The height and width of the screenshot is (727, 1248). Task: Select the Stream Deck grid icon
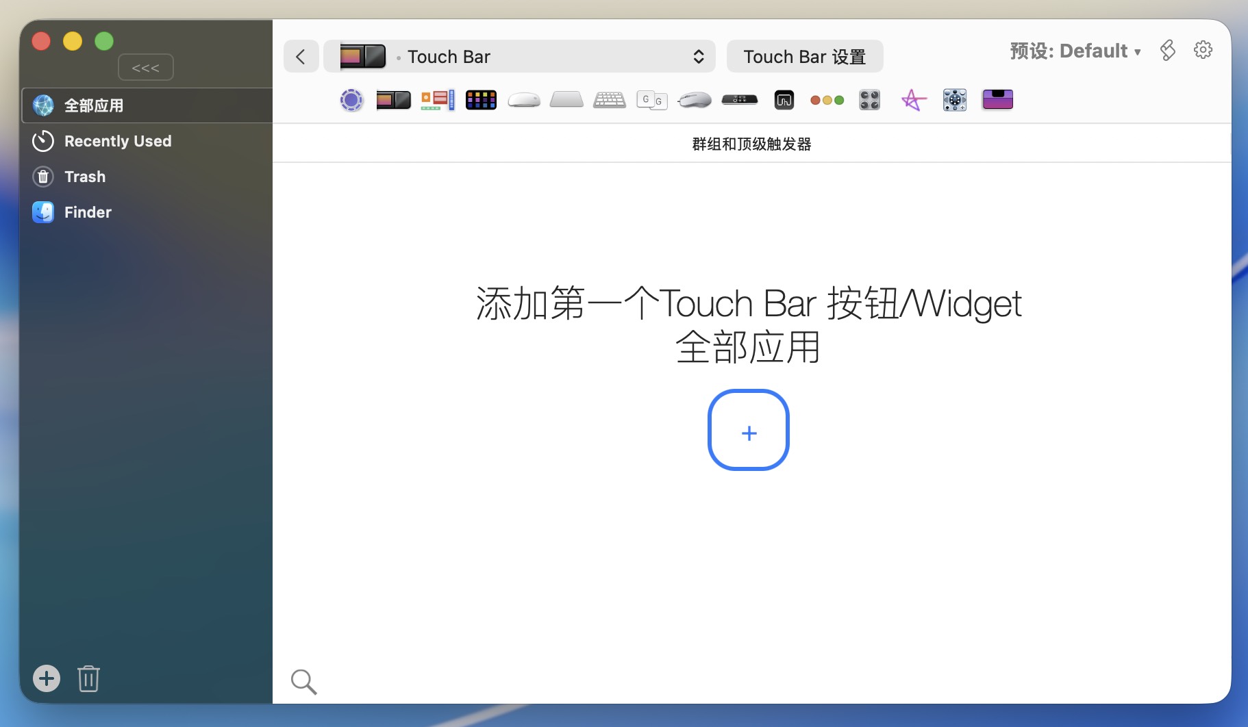click(481, 101)
